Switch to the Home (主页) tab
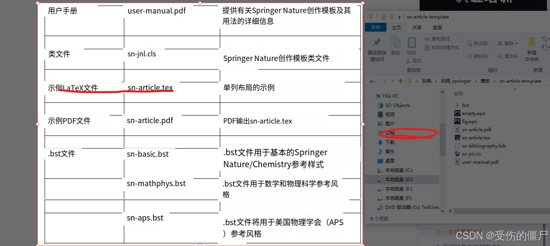The image size is (550, 246). [396, 27]
